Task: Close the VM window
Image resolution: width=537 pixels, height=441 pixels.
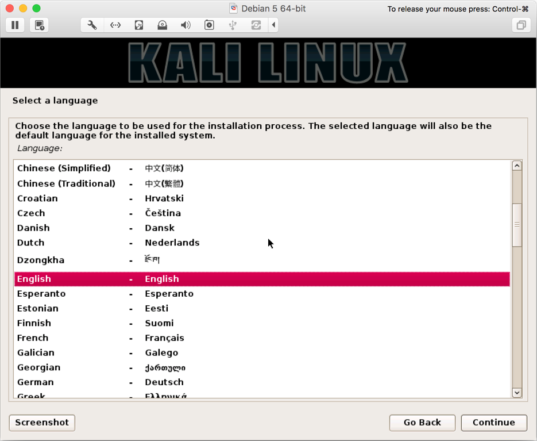Action: click(10, 8)
